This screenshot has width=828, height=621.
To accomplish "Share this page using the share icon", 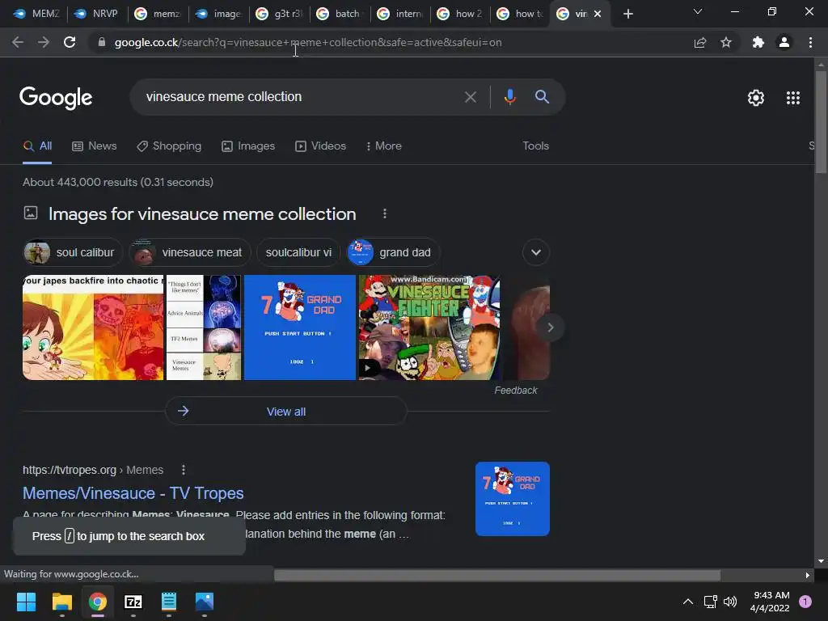I will [x=700, y=42].
